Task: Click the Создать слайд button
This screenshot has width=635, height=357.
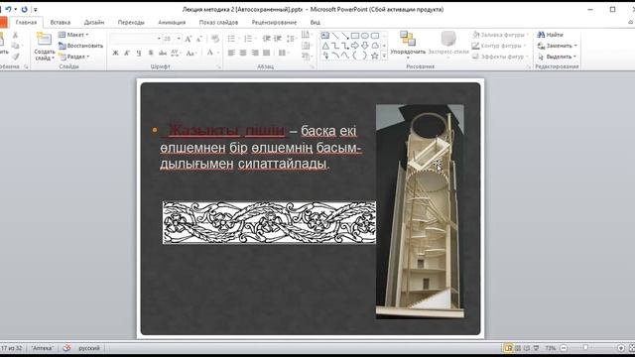Action: click(44, 47)
